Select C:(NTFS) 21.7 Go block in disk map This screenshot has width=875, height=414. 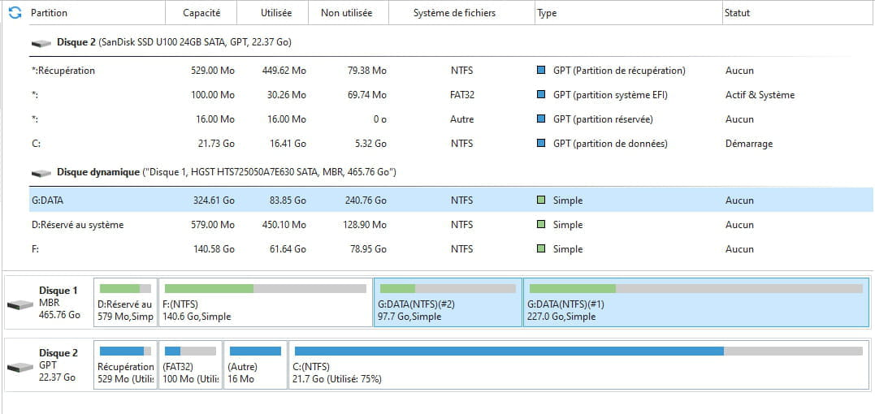(x=578, y=365)
